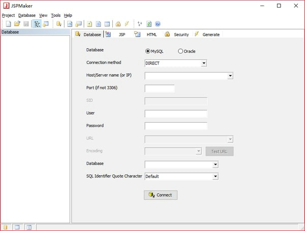Viewport: 305px width, 231px height.
Task: Open the Database name dropdown list
Action: coord(216,164)
